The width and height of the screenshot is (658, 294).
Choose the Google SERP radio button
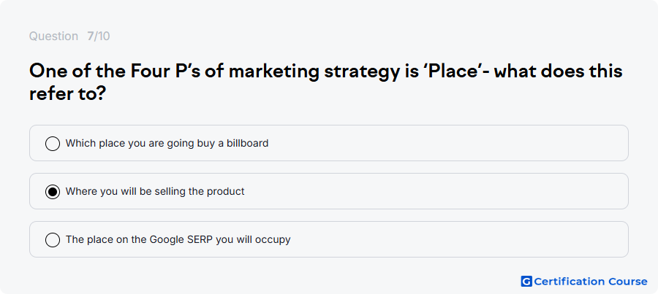pos(53,240)
